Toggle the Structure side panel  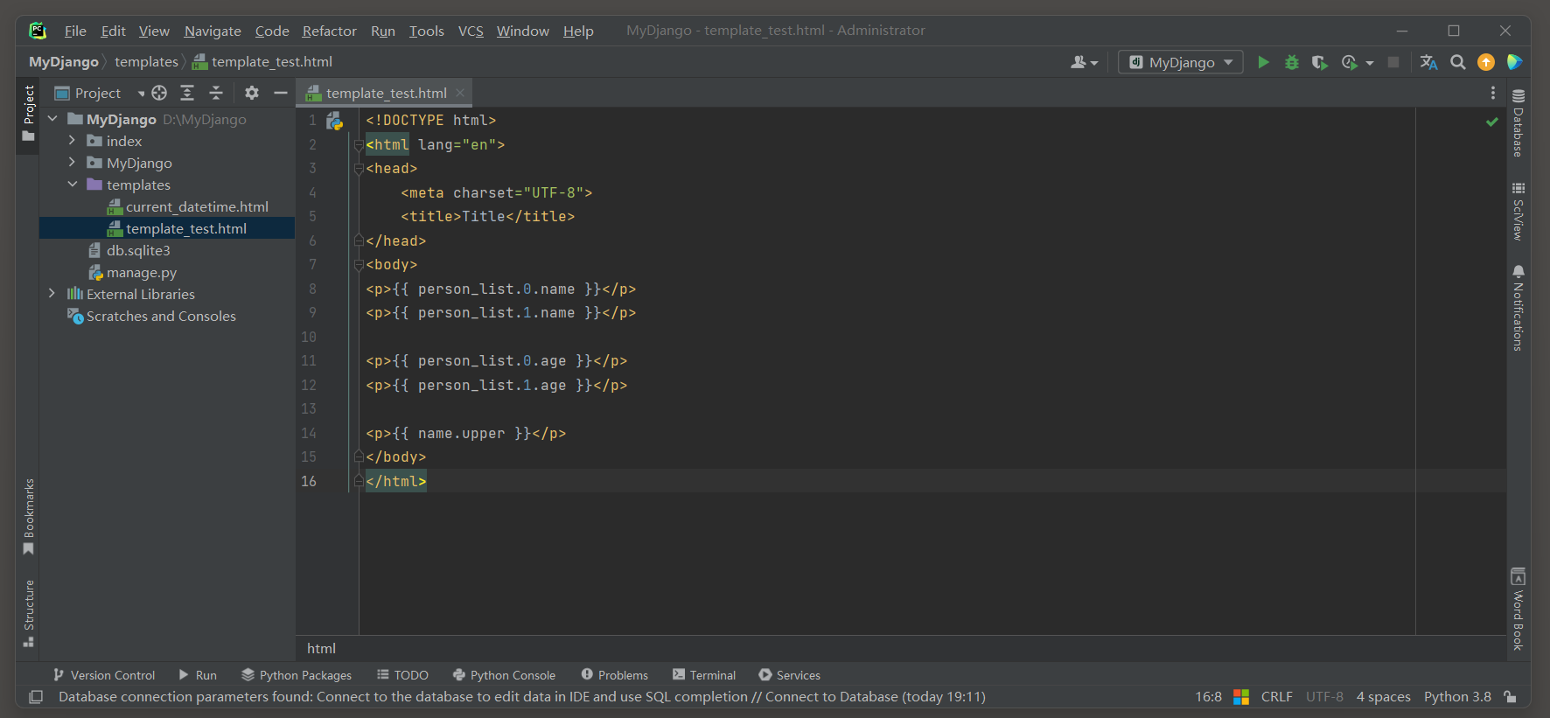29,613
